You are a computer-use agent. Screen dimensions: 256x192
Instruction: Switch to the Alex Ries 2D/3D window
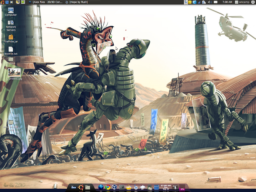point(46,2)
